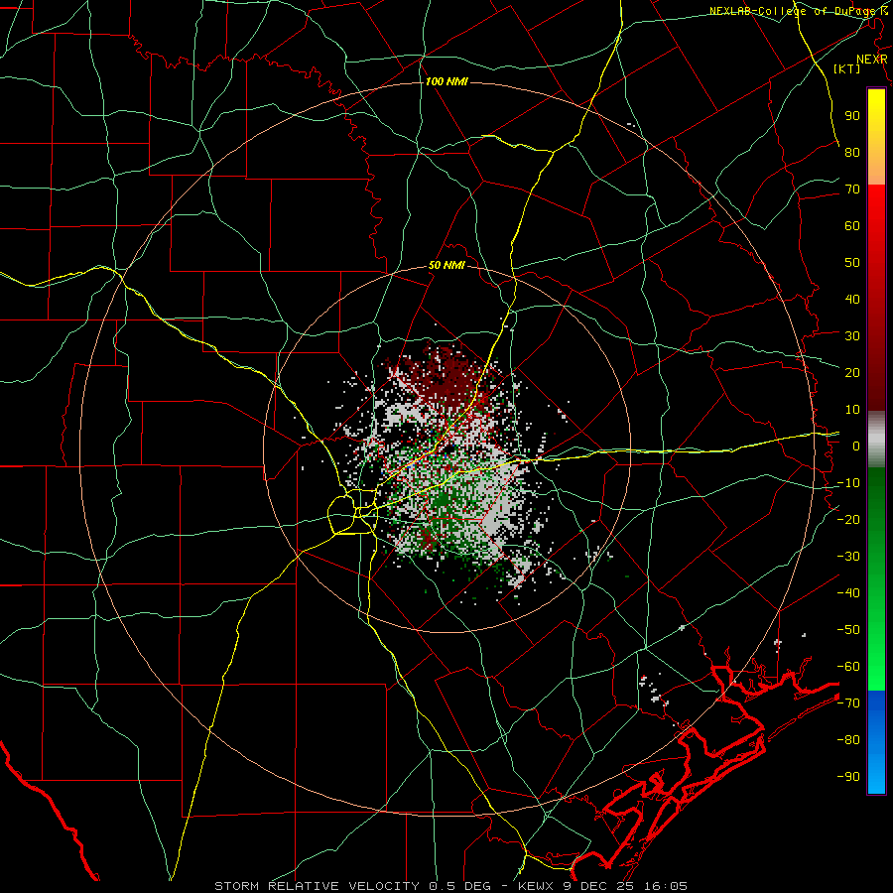The image size is (893, 893).
Task: Click the "-30" value on the velocity scale
Action: 848,557
